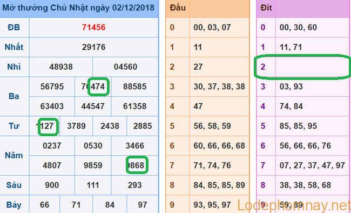This screenshot has height=213, width=351.
Task: Select Bảy prize number 66
Action: coord(44,205)
